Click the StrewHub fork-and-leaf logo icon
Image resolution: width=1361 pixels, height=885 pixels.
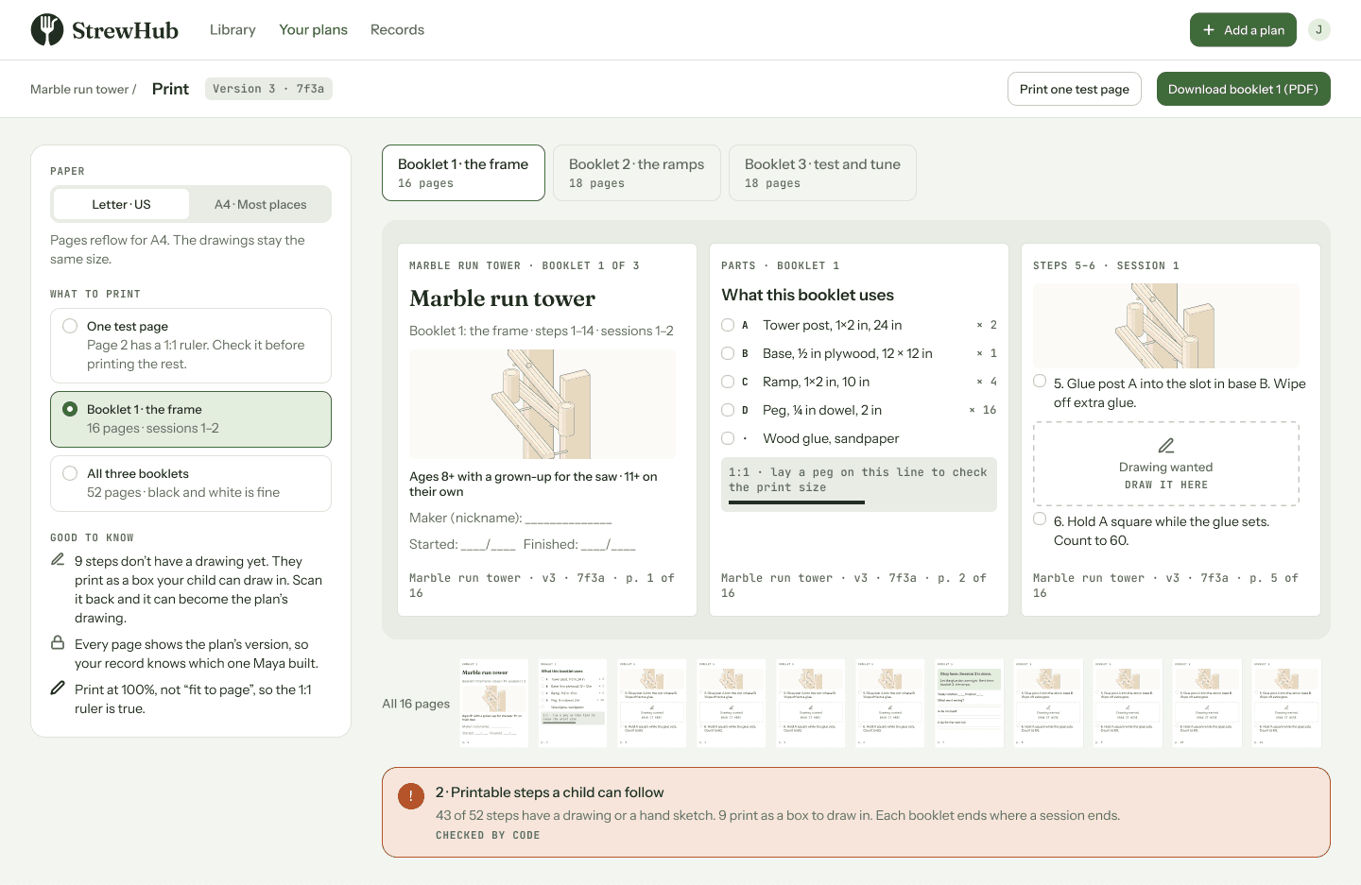[47, 30]
